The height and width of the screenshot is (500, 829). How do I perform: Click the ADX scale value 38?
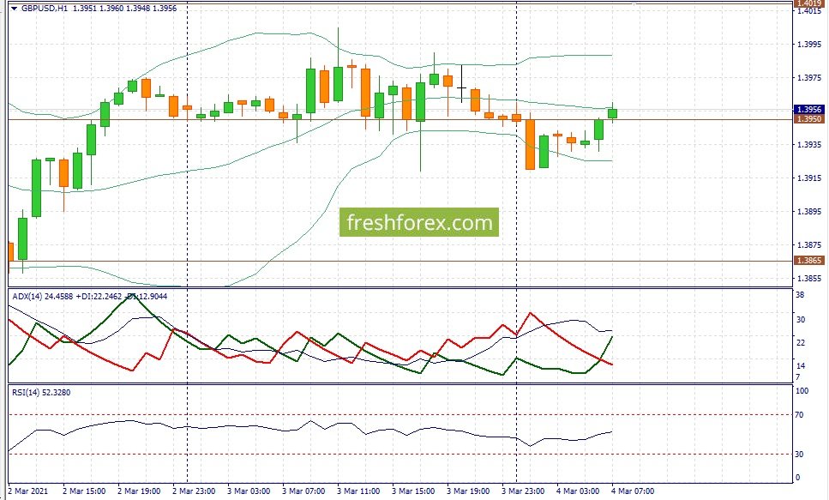801,295
